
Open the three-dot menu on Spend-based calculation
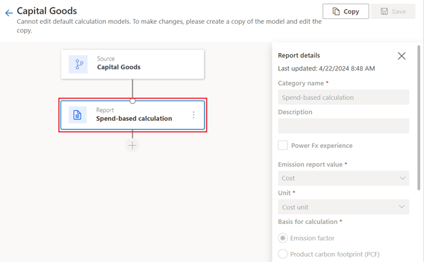pos(194,115)
